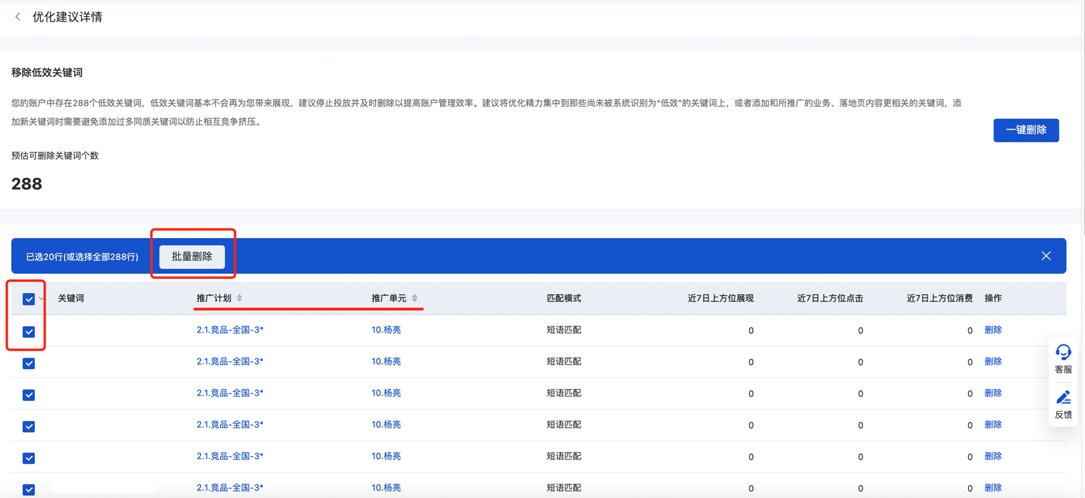Click 近7日上方位展现 column header

[x=720, y=298]
